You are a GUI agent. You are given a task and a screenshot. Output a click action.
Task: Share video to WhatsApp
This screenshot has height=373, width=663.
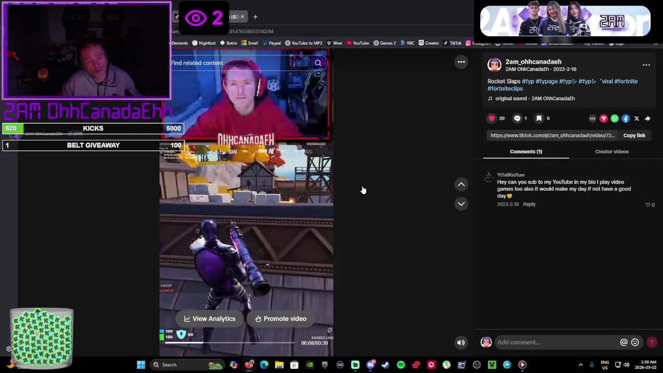pos(614,119)
